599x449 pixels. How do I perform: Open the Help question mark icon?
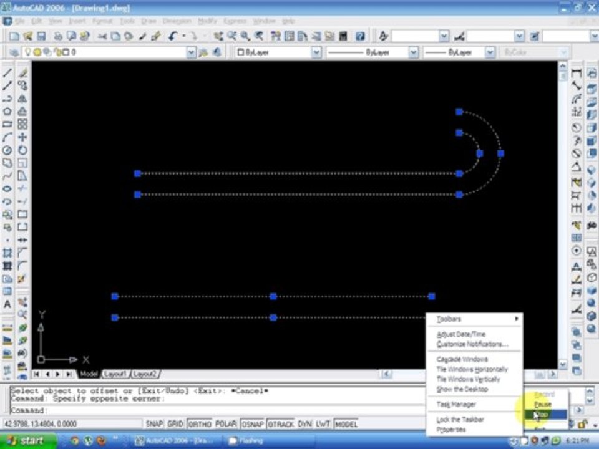click(360, 36)
